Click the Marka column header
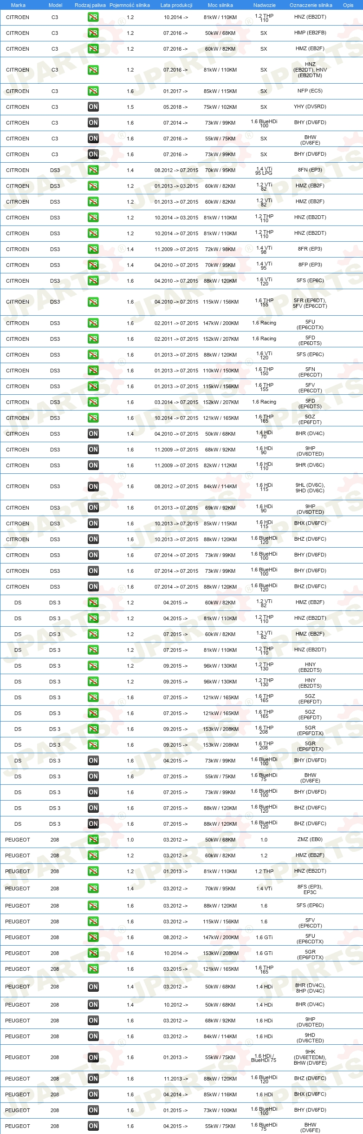 pos(18,5)
